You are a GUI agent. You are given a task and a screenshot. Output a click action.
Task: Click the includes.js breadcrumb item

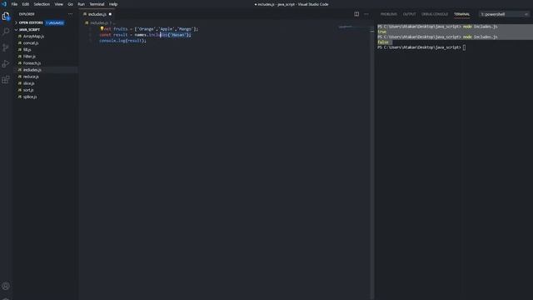click(99, 22)
